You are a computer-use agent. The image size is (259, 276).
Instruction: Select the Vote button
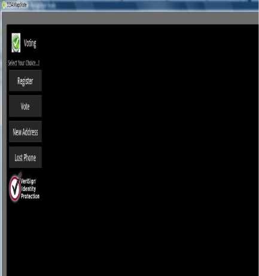pos(25,106)
